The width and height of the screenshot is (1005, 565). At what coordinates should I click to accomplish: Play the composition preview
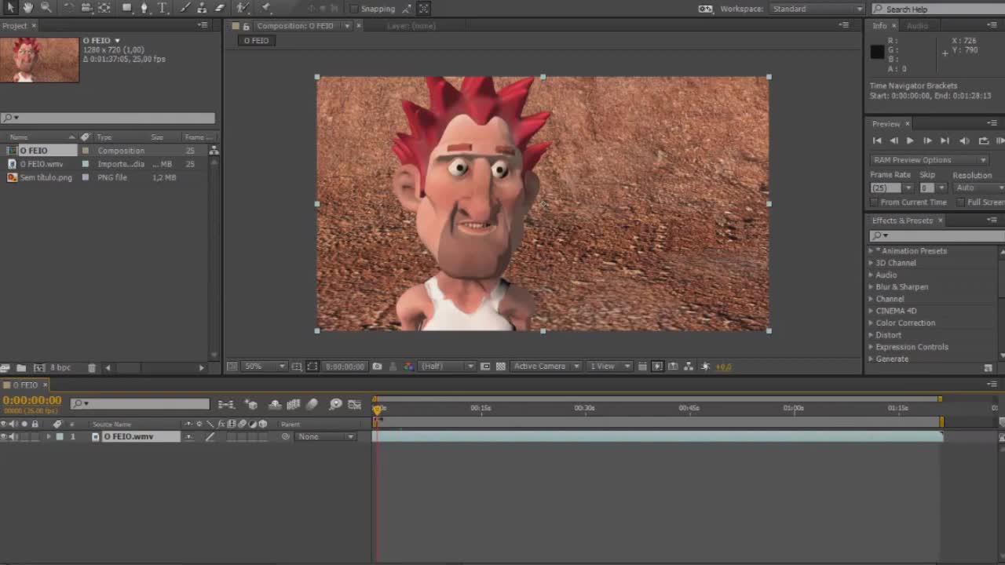pyautogui.click(x=910, y=141)
